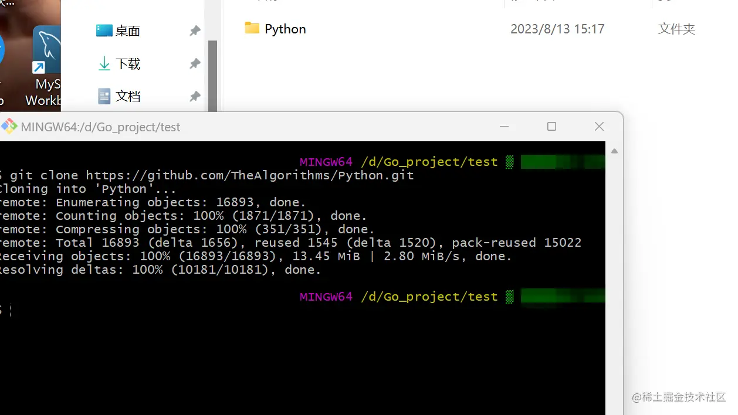Click the "Compressing objects: 100% (351/351)" line
The width and height of the screenshot is (738, 415).
[188, 229]
